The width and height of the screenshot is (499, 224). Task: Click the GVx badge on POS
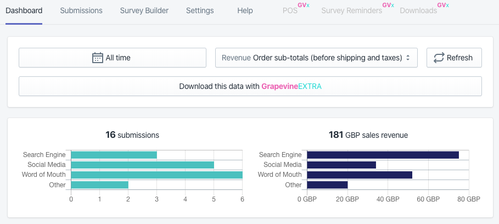click(303, 5)
